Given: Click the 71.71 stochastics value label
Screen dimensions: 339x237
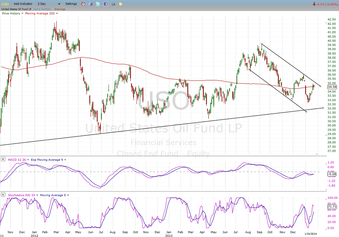Looking at the screenshot, I should point(332,207).
